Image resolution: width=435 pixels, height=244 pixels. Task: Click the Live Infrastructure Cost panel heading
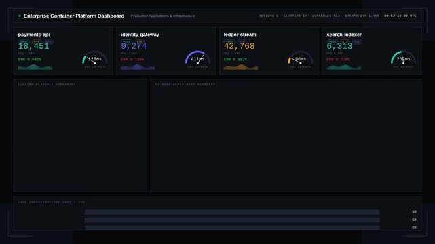pos(52,202)
